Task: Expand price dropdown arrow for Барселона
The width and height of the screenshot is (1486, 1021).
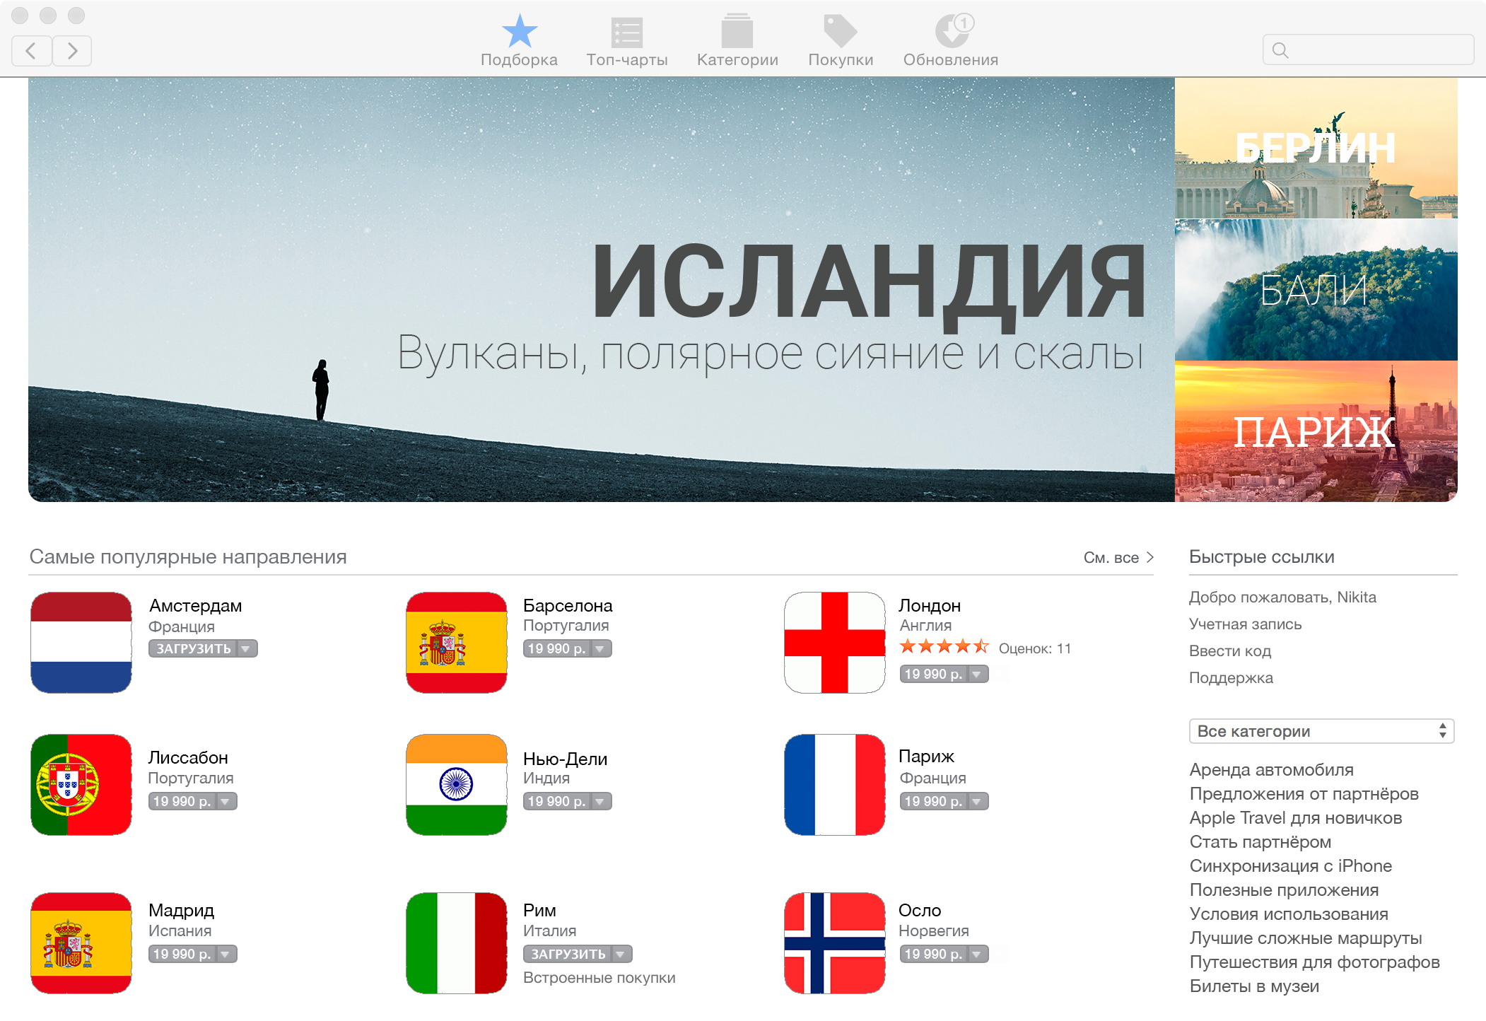Action: point(600,648)
